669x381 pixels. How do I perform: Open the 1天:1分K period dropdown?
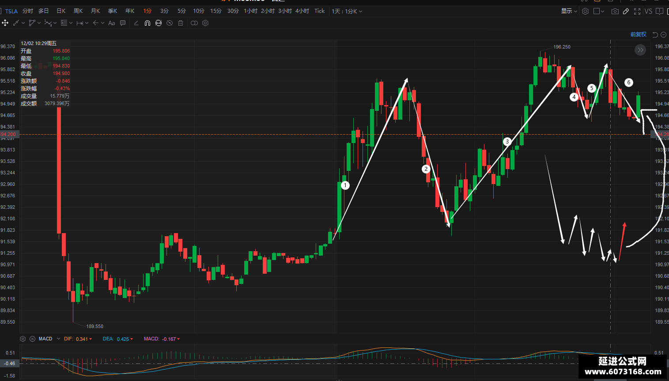347,11
